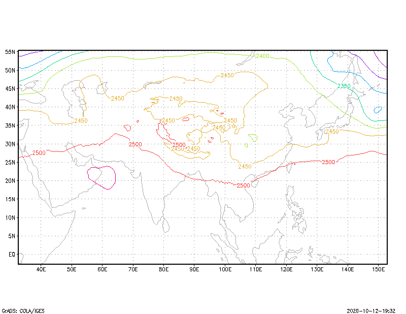This screenshot has width=406, height=314.
Task: Select the 20N latitude label
Action: click(10, 181)
